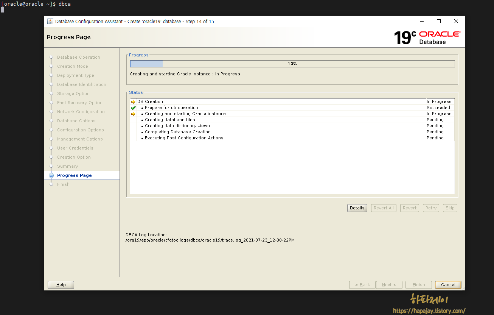The height and width of the screenshot is (315, 494).
Task: Click the Revert All button
Action: (x=384, y=208)
